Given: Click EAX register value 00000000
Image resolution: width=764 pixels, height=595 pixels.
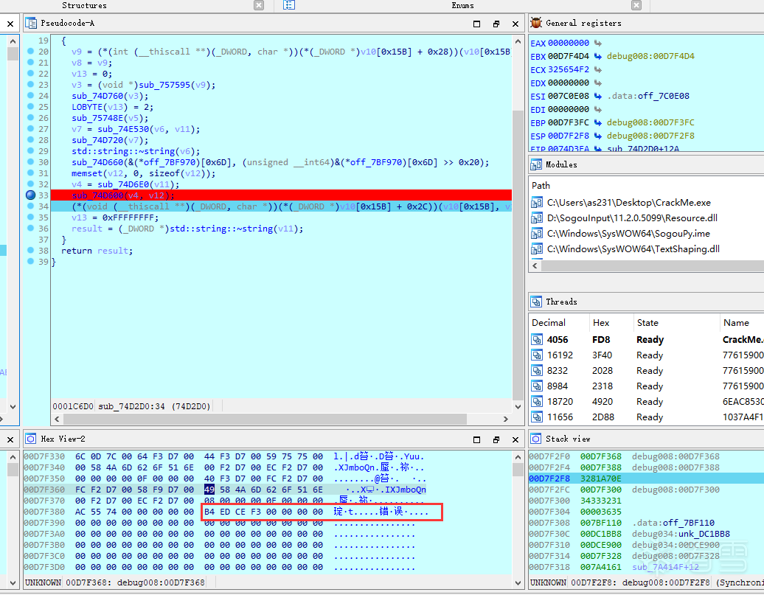Looking at the screenshot, I should coord(569,43).
